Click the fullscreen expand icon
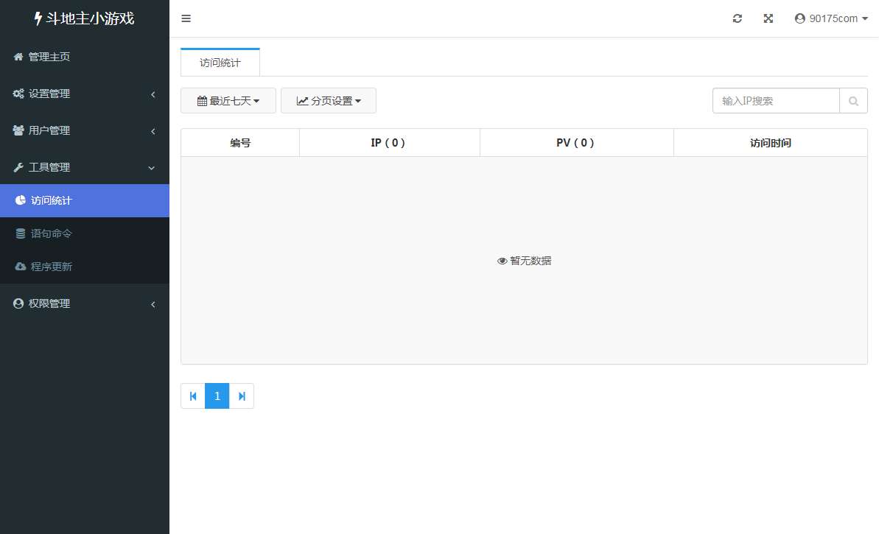 coord(768,18)
